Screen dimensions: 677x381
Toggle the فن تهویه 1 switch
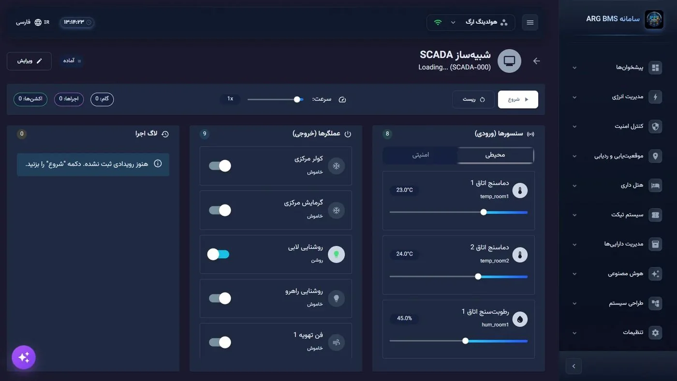pos(220,342)
